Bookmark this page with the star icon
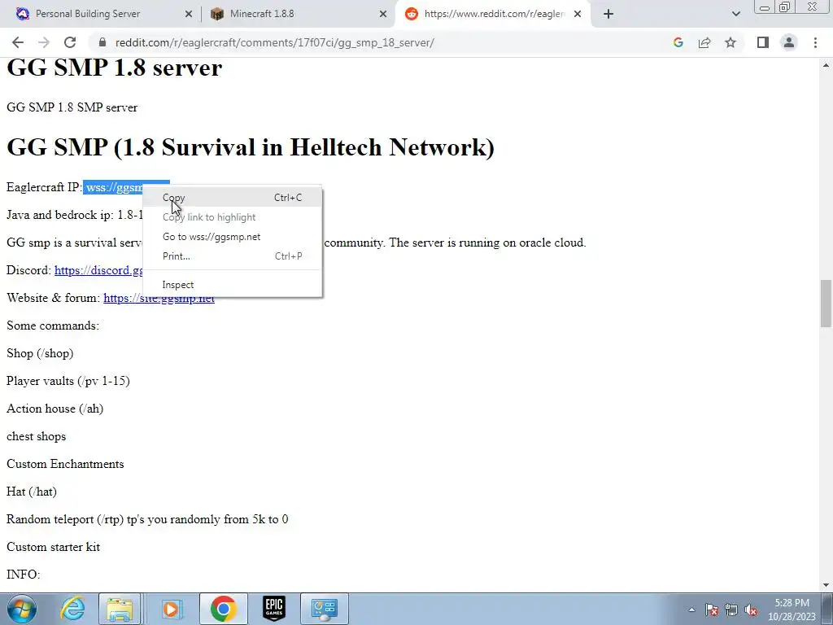Viewport: 833px width, 625px height. click(731, 42)
